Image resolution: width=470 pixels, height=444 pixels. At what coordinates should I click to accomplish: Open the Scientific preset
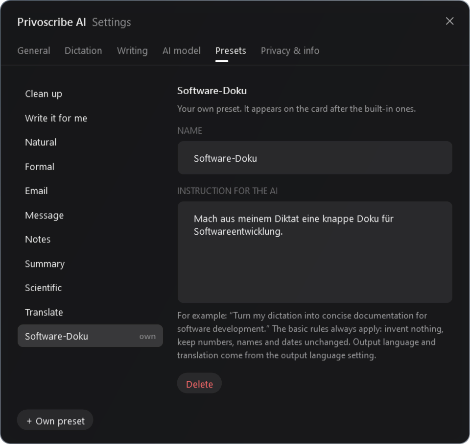point(90,288)
